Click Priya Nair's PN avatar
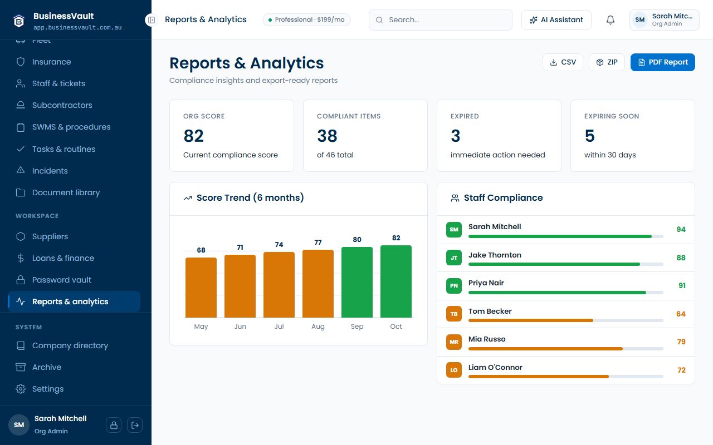The image size is (713, 445). tap(454, 286)
